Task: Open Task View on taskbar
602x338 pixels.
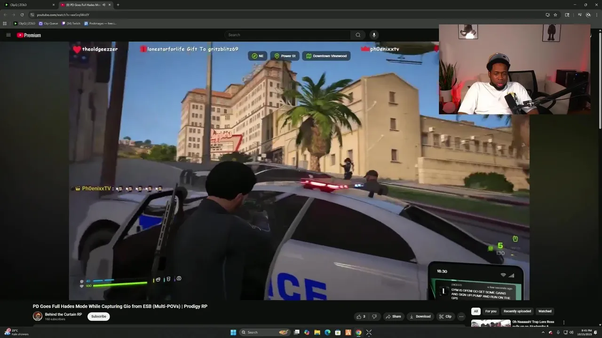Action: (x=297, y=332)
